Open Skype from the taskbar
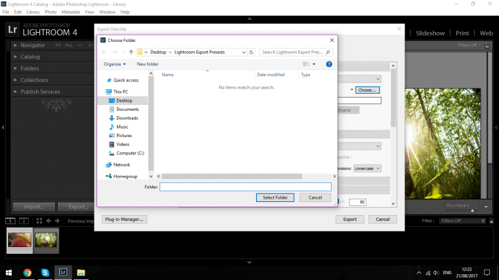This screenshot has height=280, width=499. click(x=45, y=273)
